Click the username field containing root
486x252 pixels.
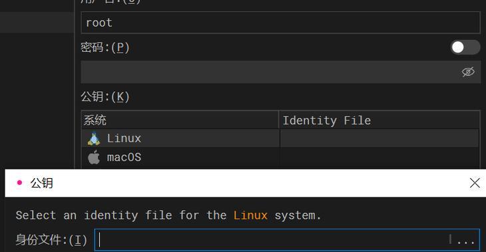(280, 23)
